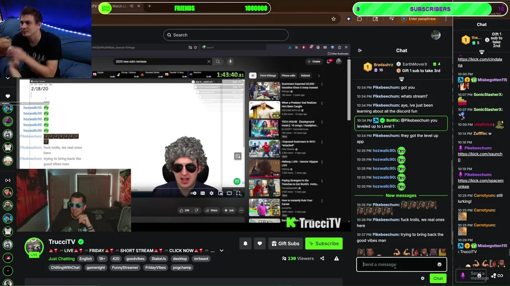Image resolution: width=510 pixels, height=286 pixels.
Task: Expand leaderboard in overlay chat panel
Action: tap(482, 52)
